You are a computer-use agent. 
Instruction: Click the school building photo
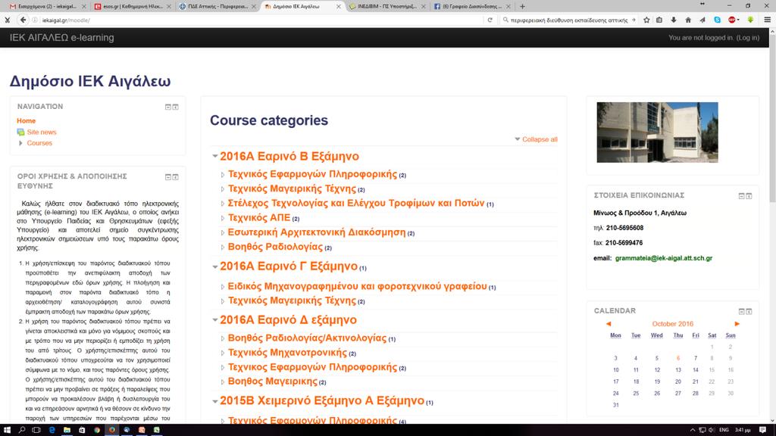pyautogui.click(x=657, y=132)
